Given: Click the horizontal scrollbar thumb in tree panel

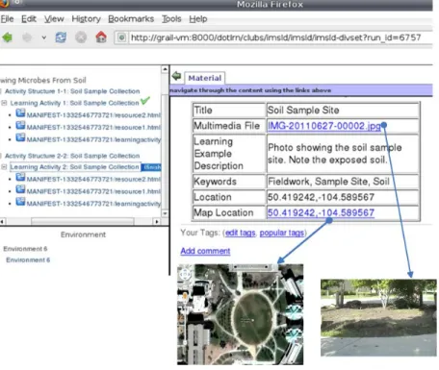Looking at the screenshot, I should (x=83, y=221).
